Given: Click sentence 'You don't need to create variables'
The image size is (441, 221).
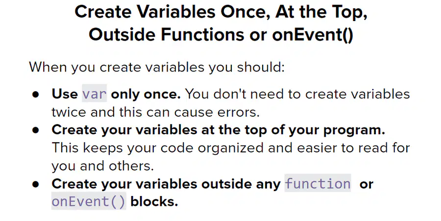Looking at the screenshot, I should pos(297,94).
